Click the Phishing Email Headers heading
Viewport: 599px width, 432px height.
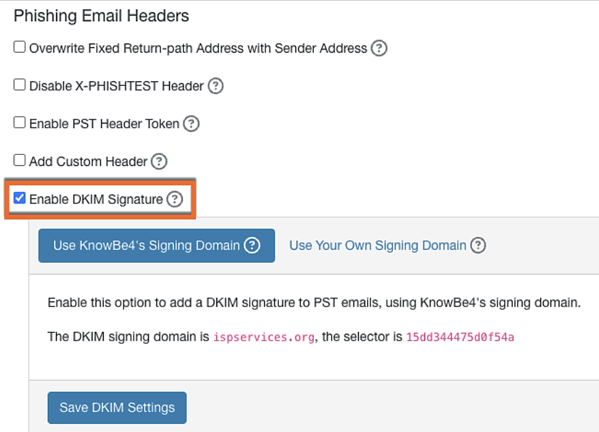coord(101,16)
